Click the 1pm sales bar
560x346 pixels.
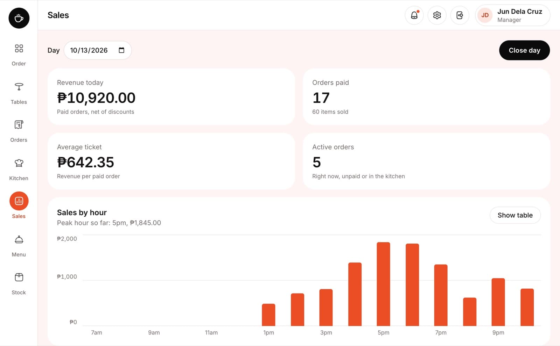tap(268, 315)
